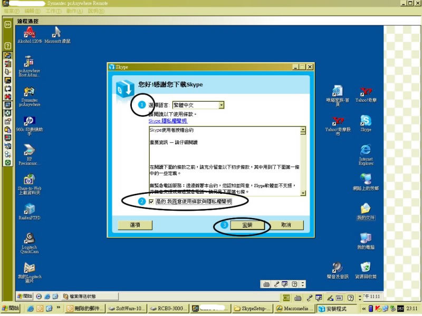Open the 選項 options button
This screenshot has width=422, height=316.
tap(135, 225)
